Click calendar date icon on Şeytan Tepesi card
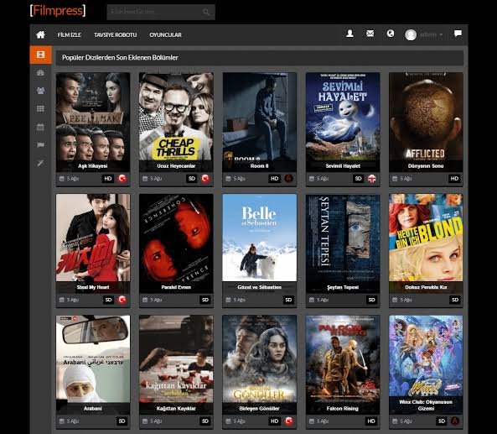The height and width of the screenshot is (434, 497). (x=312, y=300)
